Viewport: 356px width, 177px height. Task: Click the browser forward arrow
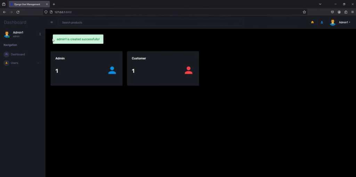click(11, 12)
